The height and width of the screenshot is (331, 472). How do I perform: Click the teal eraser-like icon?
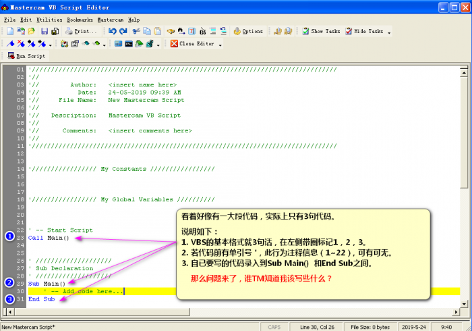(86, 44)
